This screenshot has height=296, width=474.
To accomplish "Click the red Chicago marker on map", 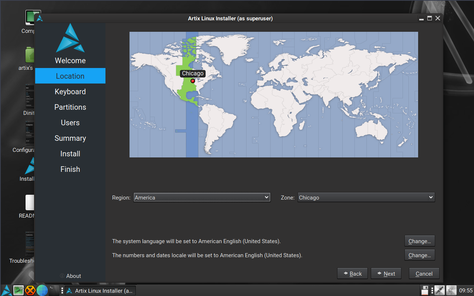I will [x=193, y=81].
